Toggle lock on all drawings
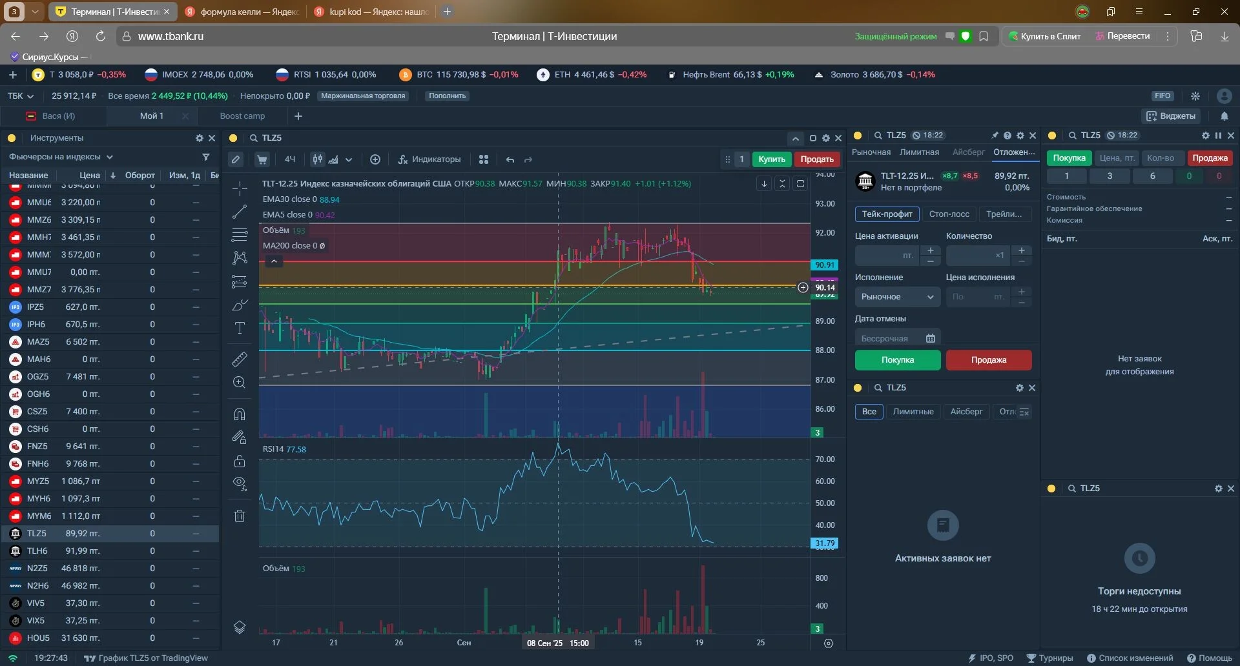Image resolution: width=1240 pixels, height=666 pixels. tap(240, 461)
